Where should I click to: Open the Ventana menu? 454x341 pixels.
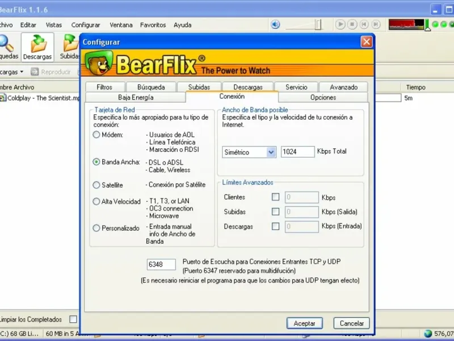point(121,25)
